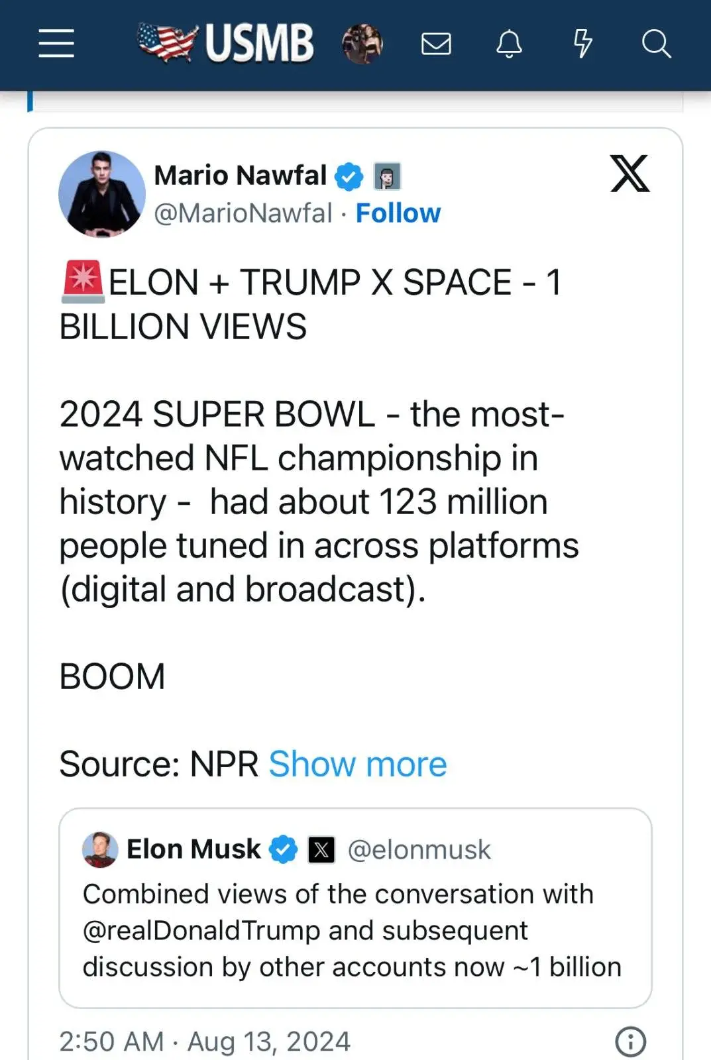
Task: Click Elon Musk's avatar in quoted tweet
Action: 100,849
